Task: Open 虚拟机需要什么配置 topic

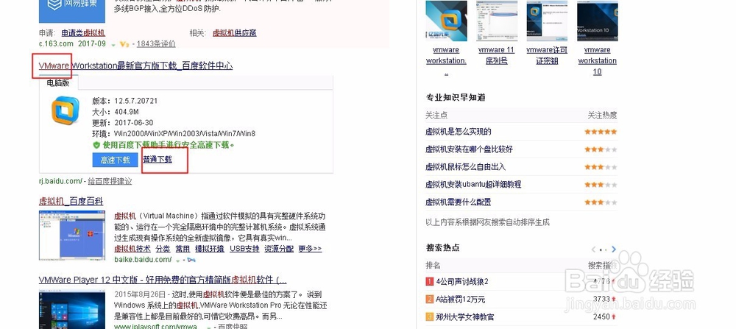Action: [458, 202]
